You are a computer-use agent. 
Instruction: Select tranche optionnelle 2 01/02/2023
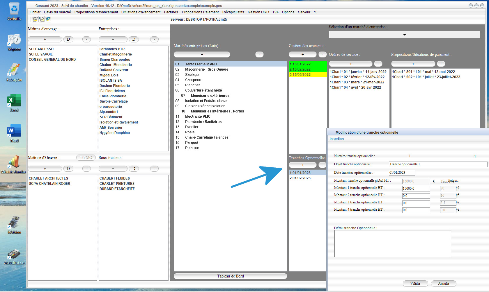tap(307, 178)
